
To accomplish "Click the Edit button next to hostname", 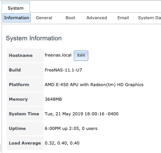I will [81, 55].
